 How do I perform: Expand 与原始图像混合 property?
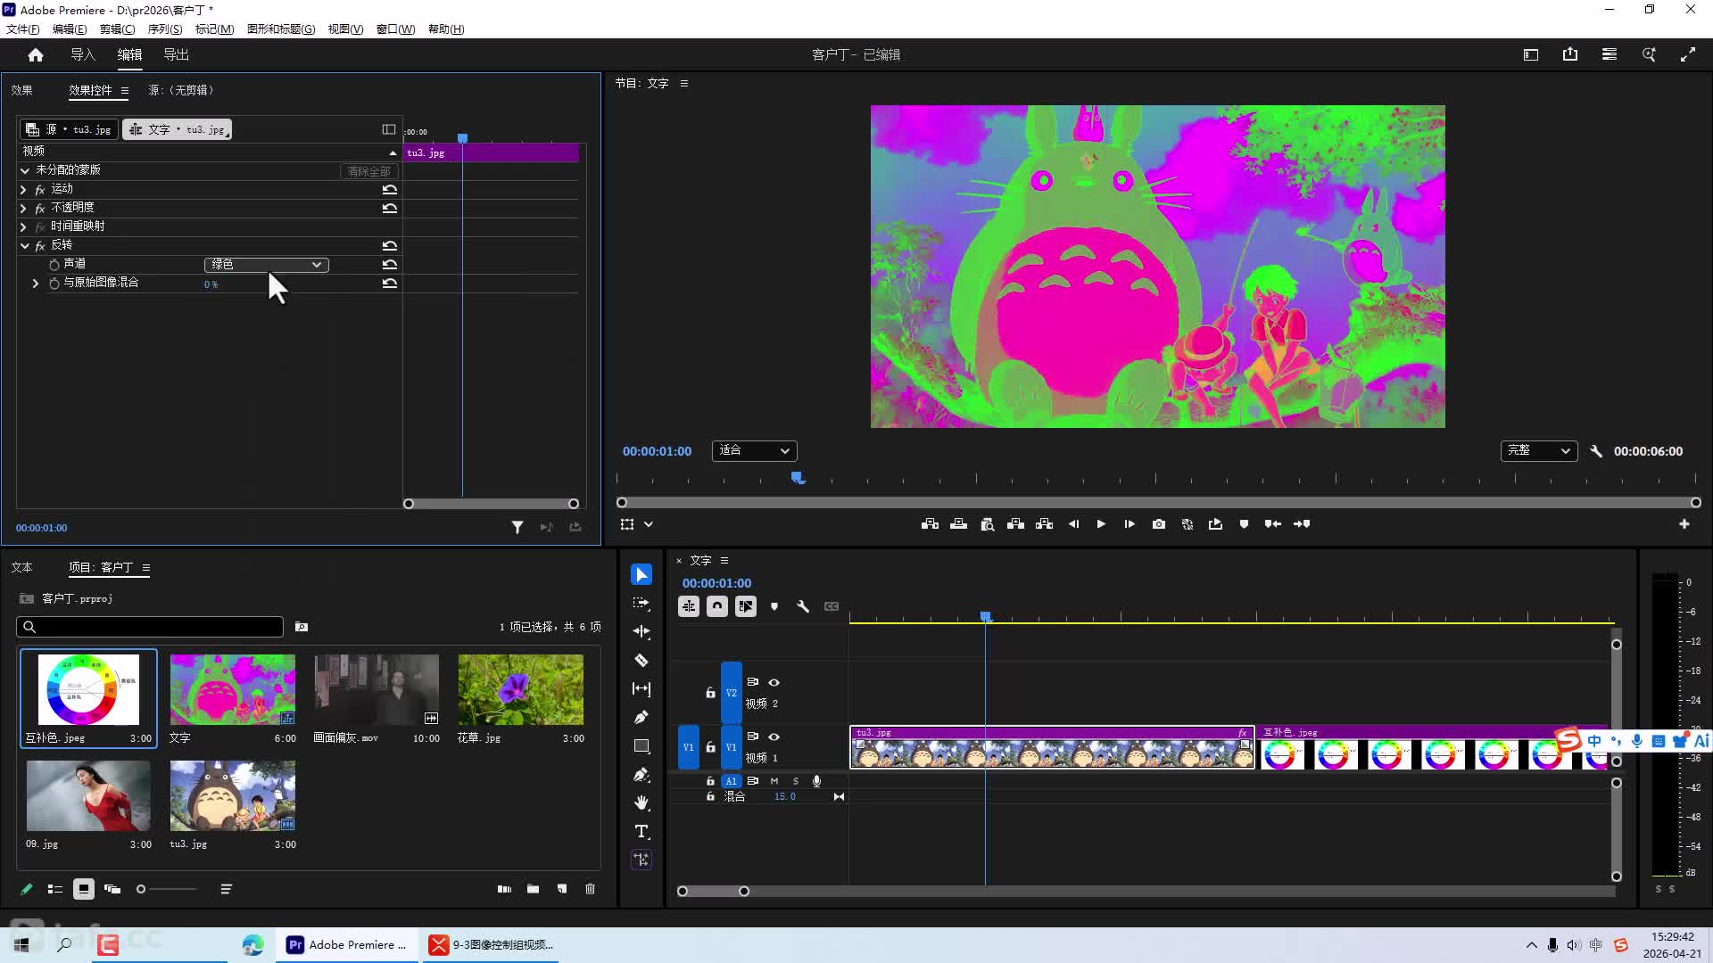point(36,284)
